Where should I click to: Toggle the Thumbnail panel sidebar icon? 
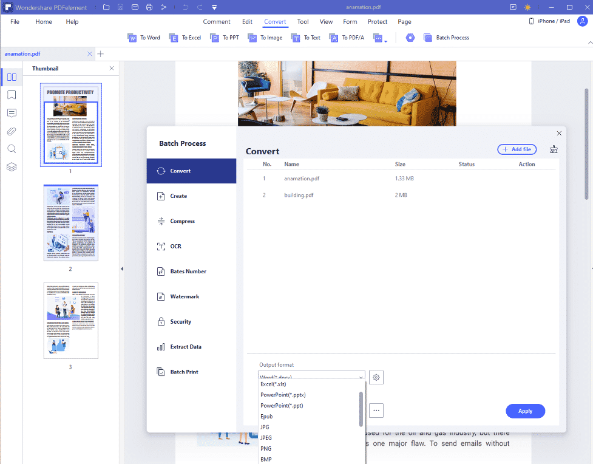[x=12, y=77]
